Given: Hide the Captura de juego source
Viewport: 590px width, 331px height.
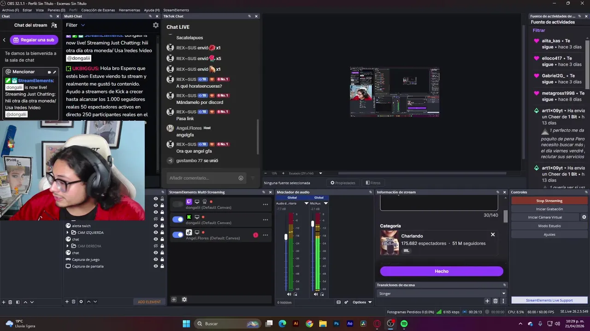Looking at the screenshot, I should coord(156,259).
